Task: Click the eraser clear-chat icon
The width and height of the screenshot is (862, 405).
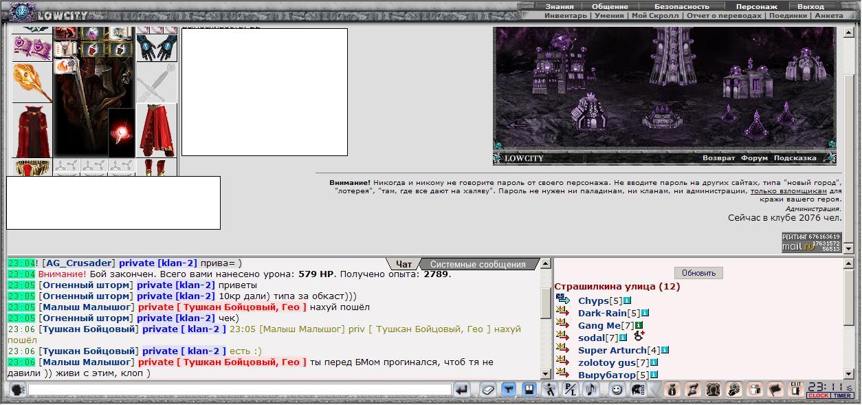Action: (x=487, y=390)
